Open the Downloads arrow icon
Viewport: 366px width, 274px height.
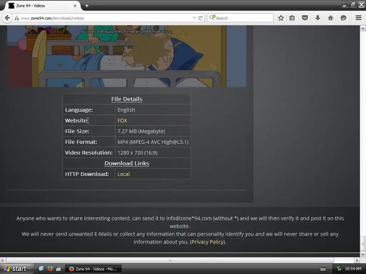point(317,18)
